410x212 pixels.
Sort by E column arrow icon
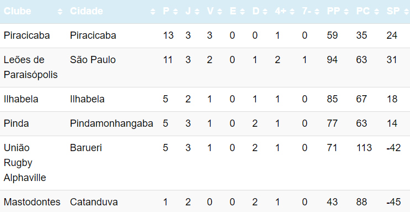coord(242,12)
